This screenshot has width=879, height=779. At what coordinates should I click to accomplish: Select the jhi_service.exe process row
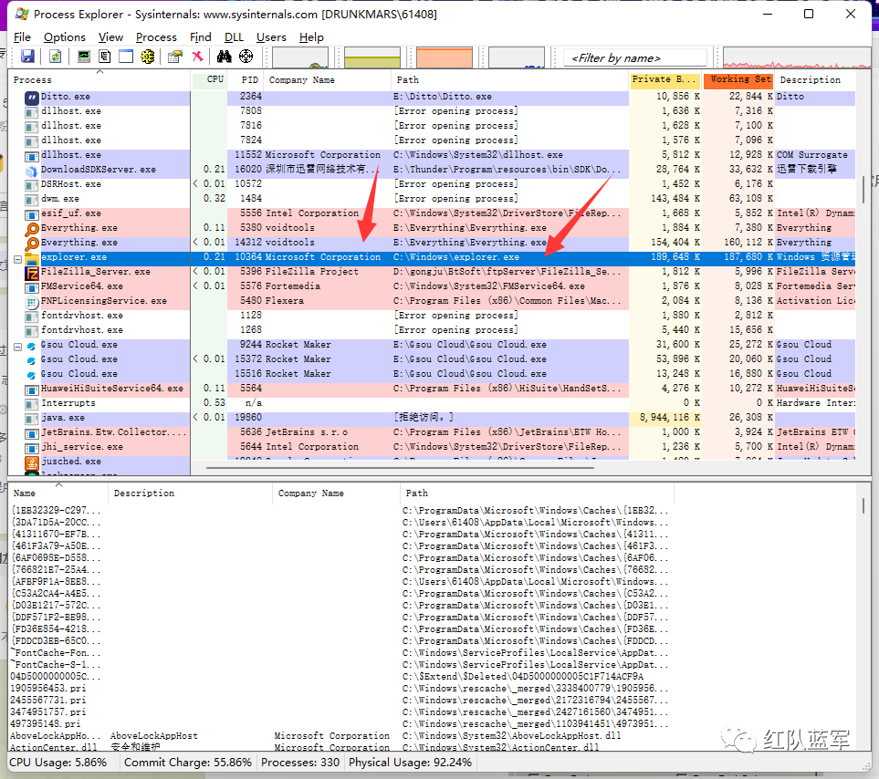[x=433, y=448]
